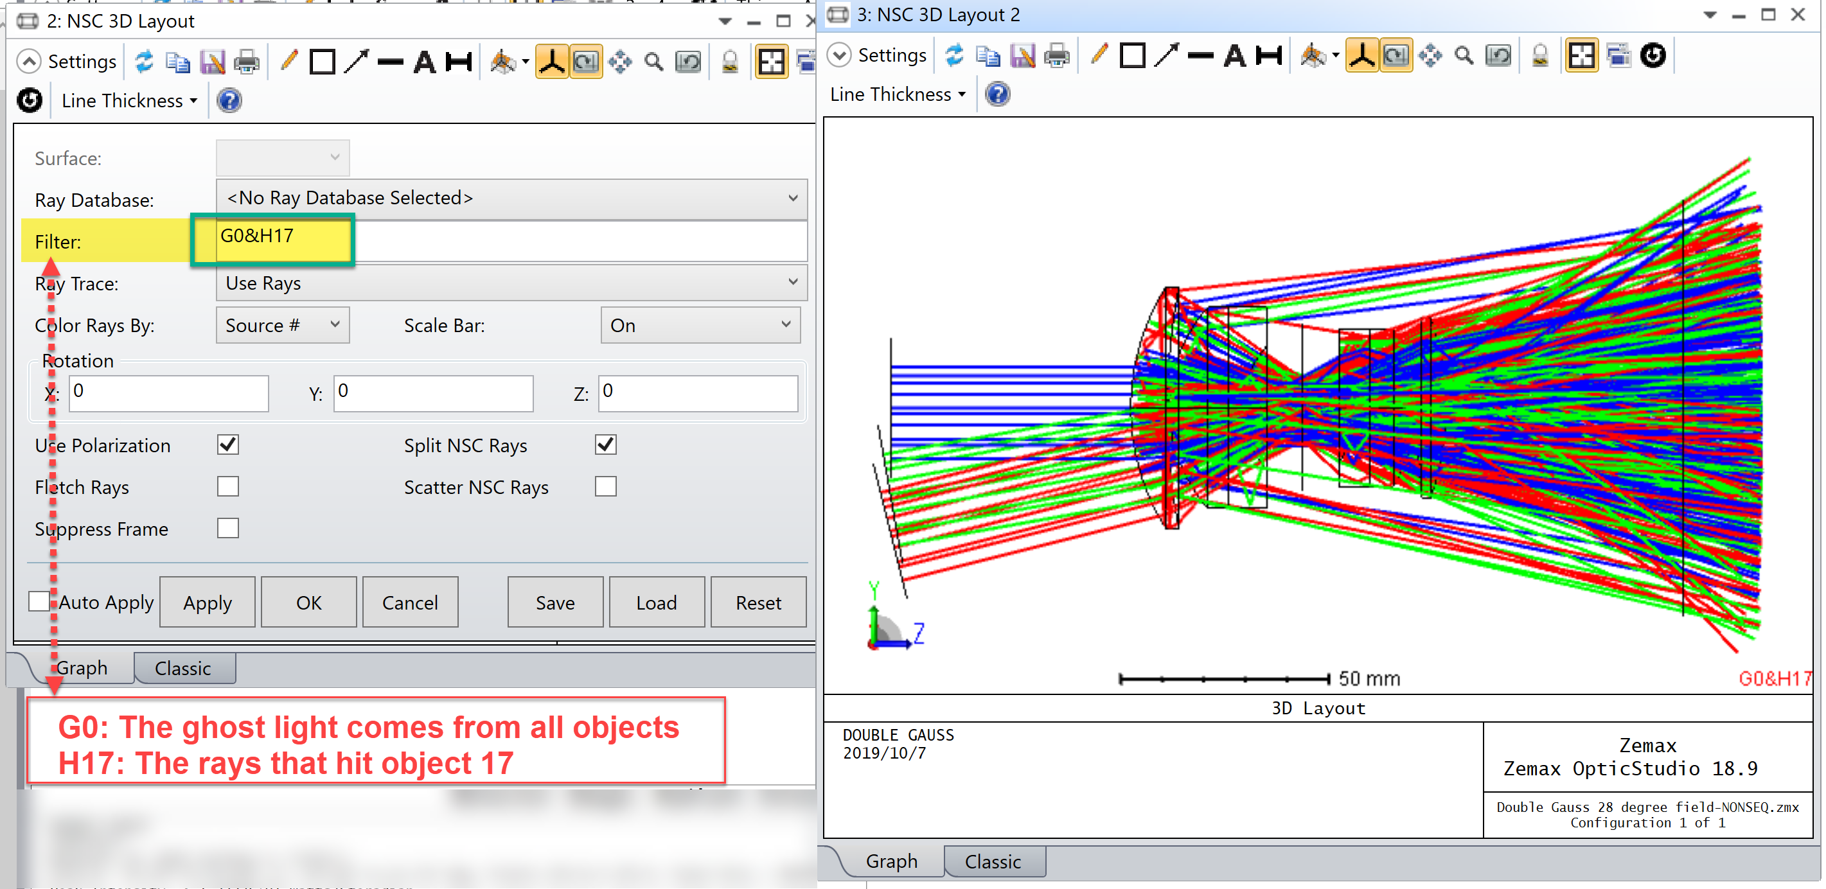The height and width of the screenshot is (889, 1826).
Task: Click the Copy icon in NSC 3D Layout window 2
Action: [178, 62]
